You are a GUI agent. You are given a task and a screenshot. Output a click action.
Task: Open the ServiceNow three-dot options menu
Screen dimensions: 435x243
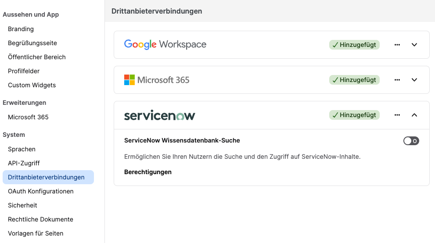[397, 115]
